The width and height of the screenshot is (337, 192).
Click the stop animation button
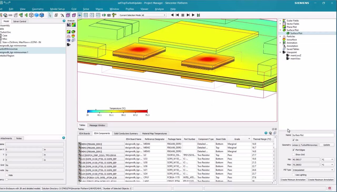tap(183, 15)
